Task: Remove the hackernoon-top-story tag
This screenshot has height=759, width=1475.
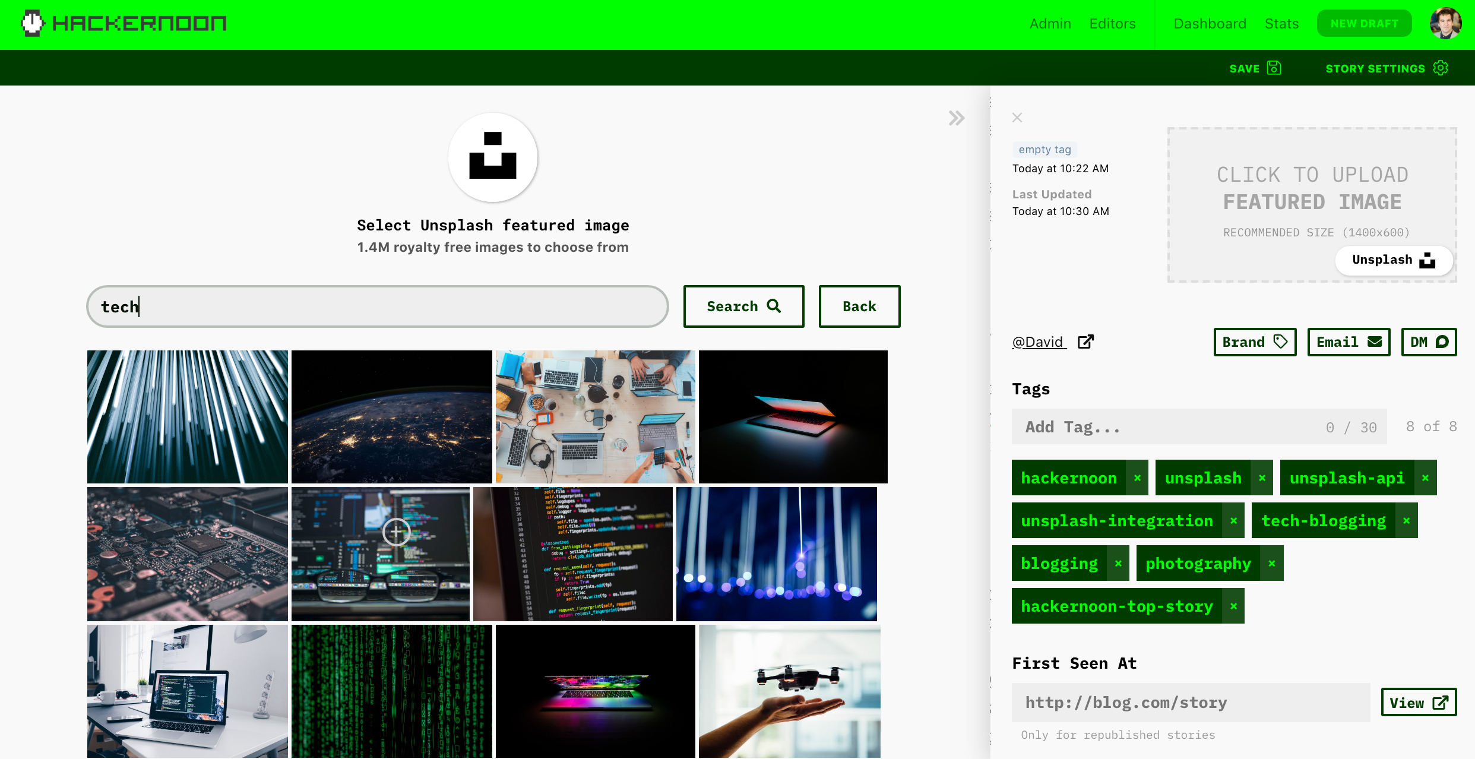Action: 1233,606
